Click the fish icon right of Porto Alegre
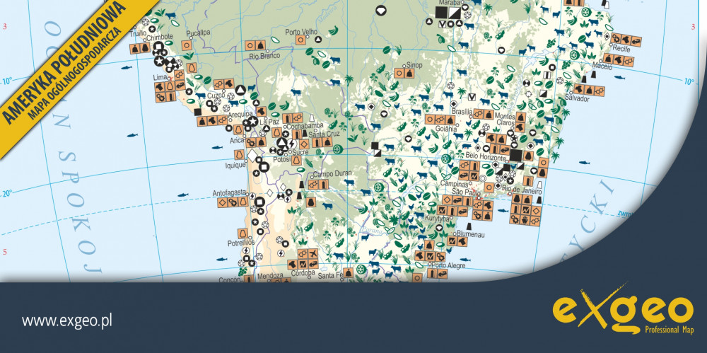 pyautogui.click(x=464, y=260)
